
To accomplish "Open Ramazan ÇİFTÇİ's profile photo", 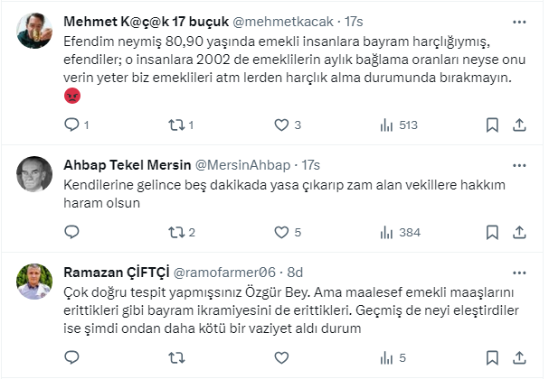I will pyautogui.click(x=36, y=281).
